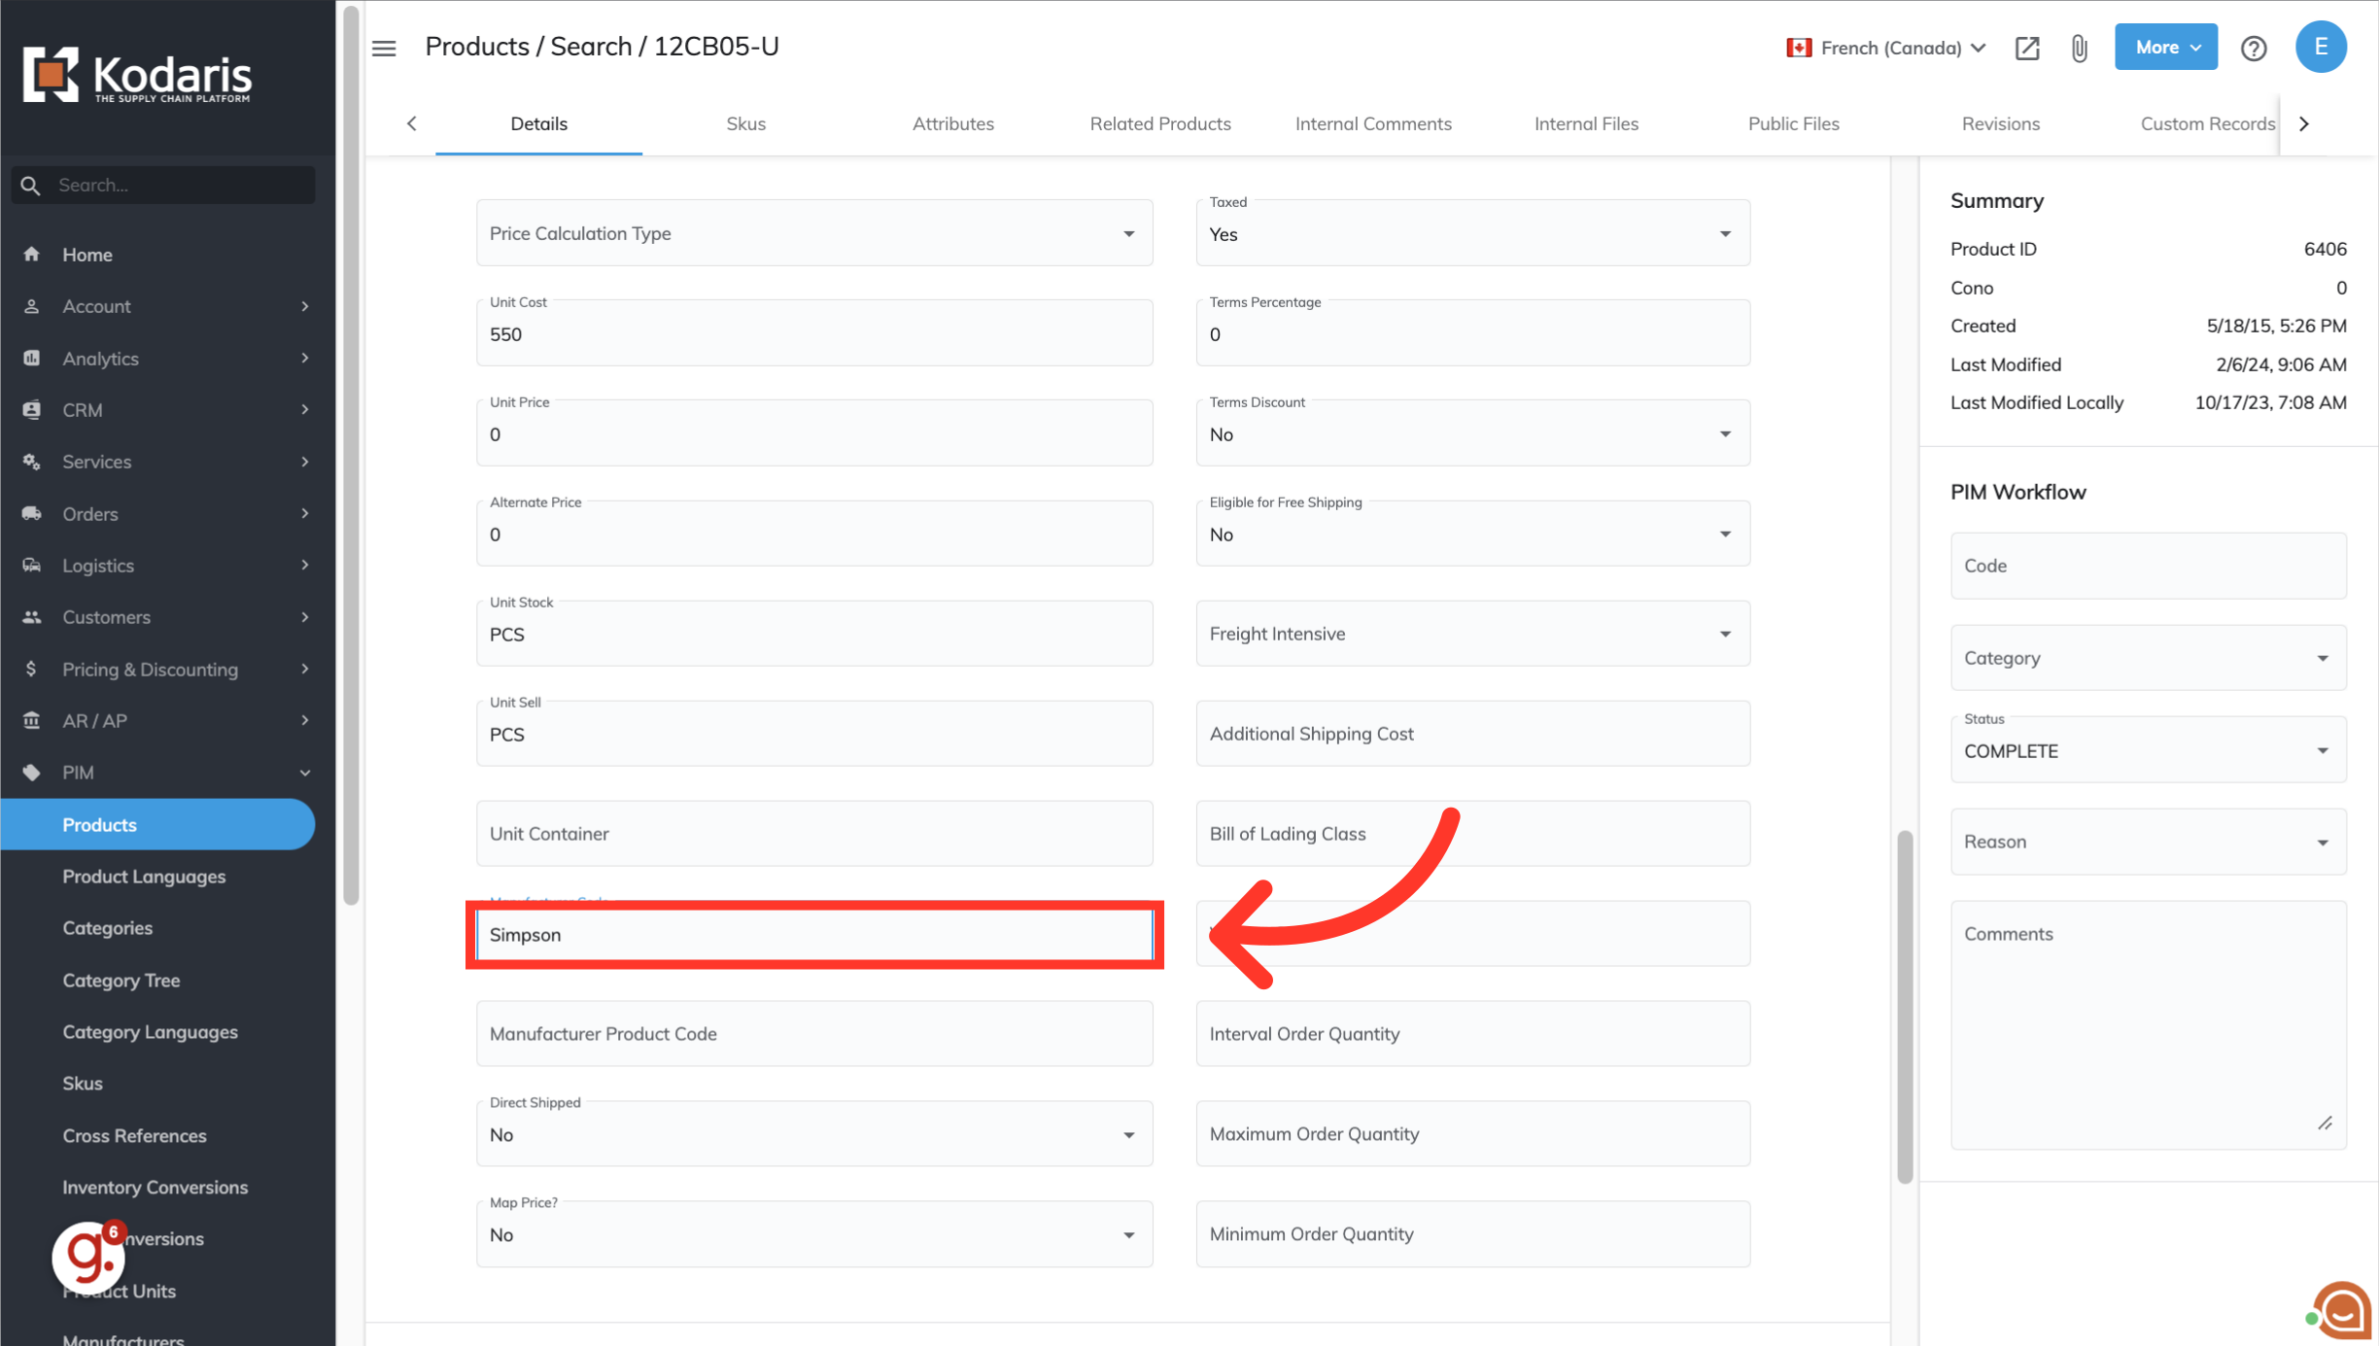
Task: Open Category Tree in sidebar
Action: tap(121, 980)
